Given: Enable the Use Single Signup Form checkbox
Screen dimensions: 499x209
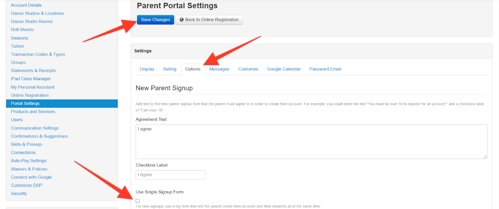Looking at the screenshot, I should pyautogui.click(x=138, y=201).
